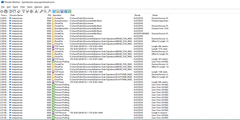This screenshot has width=240, height=120.
Task: Select the TCP Receive operation row
Action: 85,113
